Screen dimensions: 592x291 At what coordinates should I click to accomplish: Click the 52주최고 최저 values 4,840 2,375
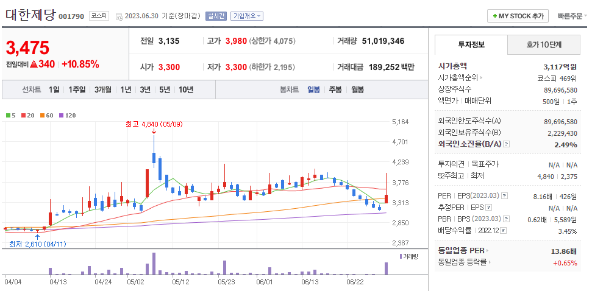click(557, 177)
